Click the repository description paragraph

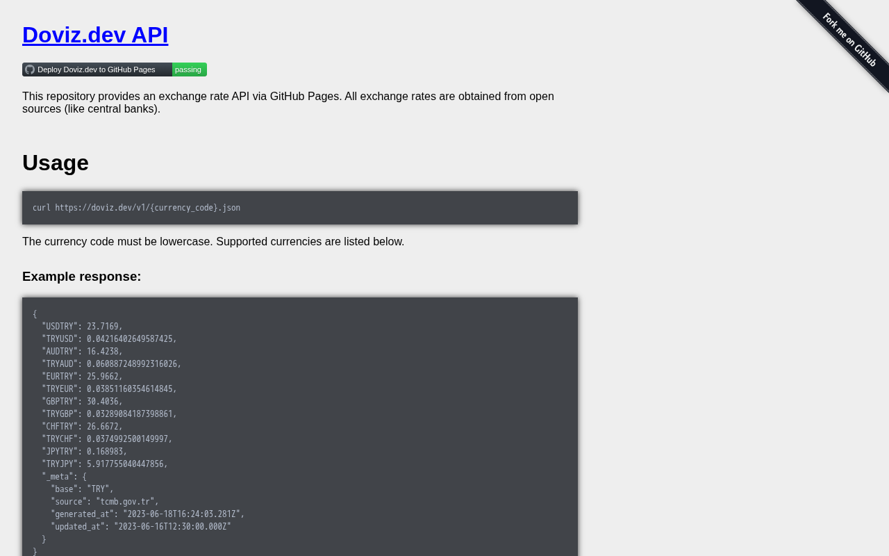(x=288, y=102)
